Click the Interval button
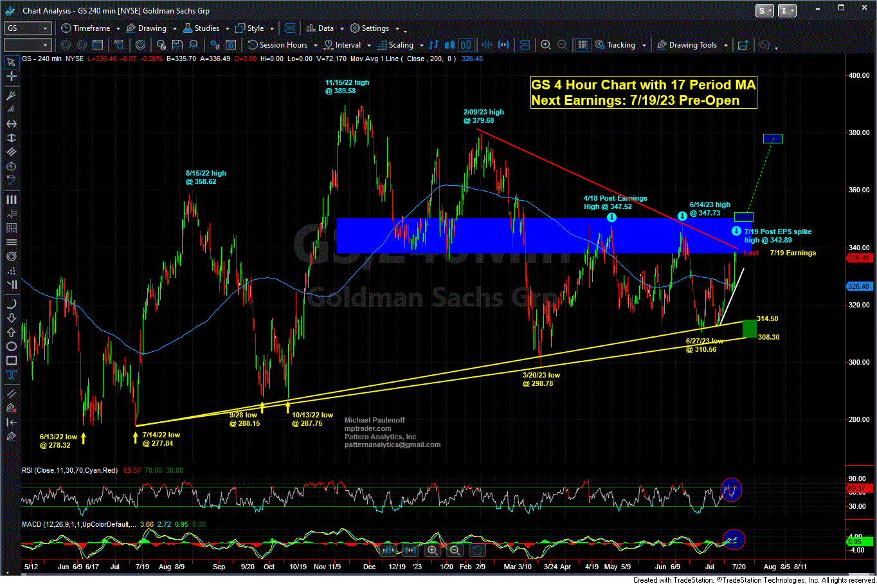This screenshot has height=584, width=877. [x=342, y=45]
